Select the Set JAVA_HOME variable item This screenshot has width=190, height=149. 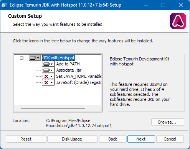(79, 76)
